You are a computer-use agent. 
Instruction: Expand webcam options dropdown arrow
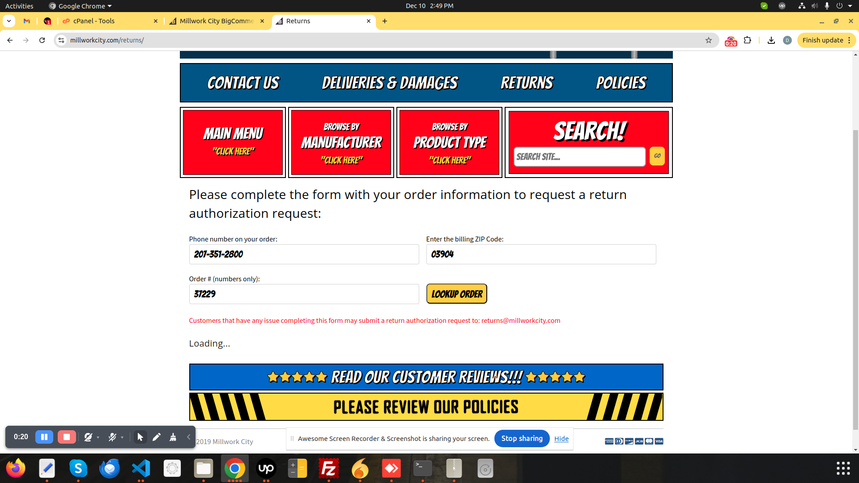click(98, 437)
